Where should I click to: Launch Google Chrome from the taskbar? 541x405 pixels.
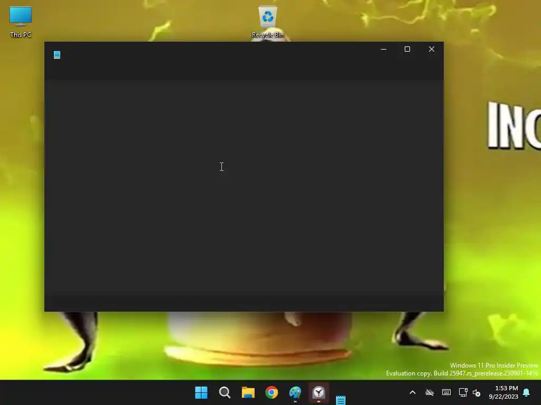click(x=272, y=392)
